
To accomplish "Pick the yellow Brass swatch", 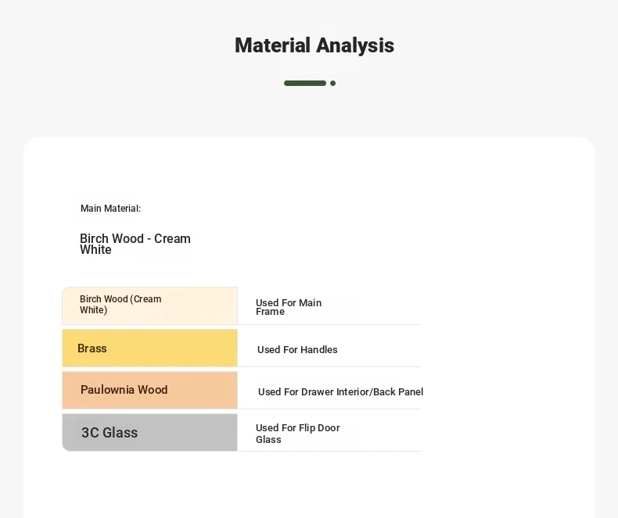I will tap(149, 348).
